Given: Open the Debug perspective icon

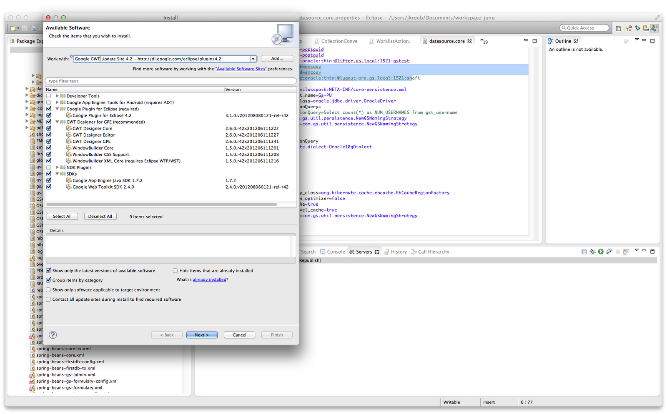Looking at the screenshot, I should pos(637,28).
